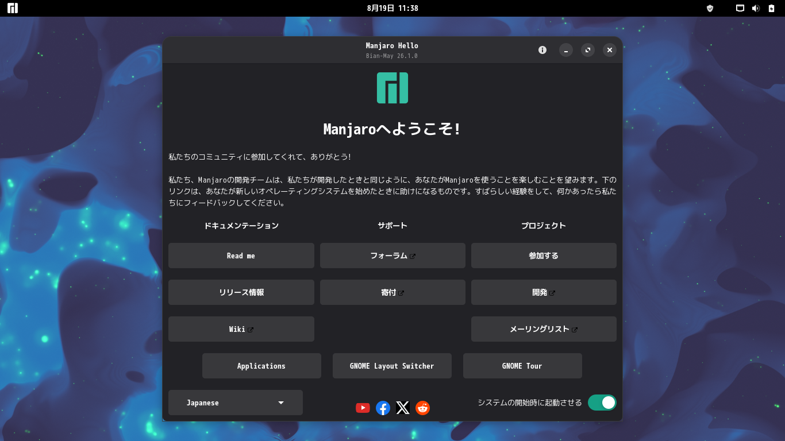Click the Manjaroへようこそ! welcome heading
Viewport: 785px width, 441px height.
point(392,129)
